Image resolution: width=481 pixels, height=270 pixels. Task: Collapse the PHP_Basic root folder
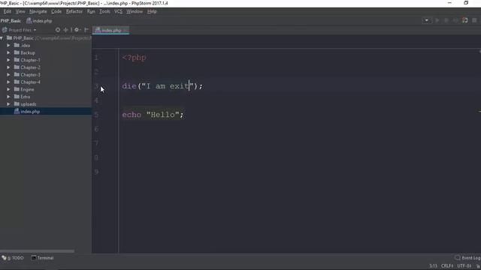2,38
